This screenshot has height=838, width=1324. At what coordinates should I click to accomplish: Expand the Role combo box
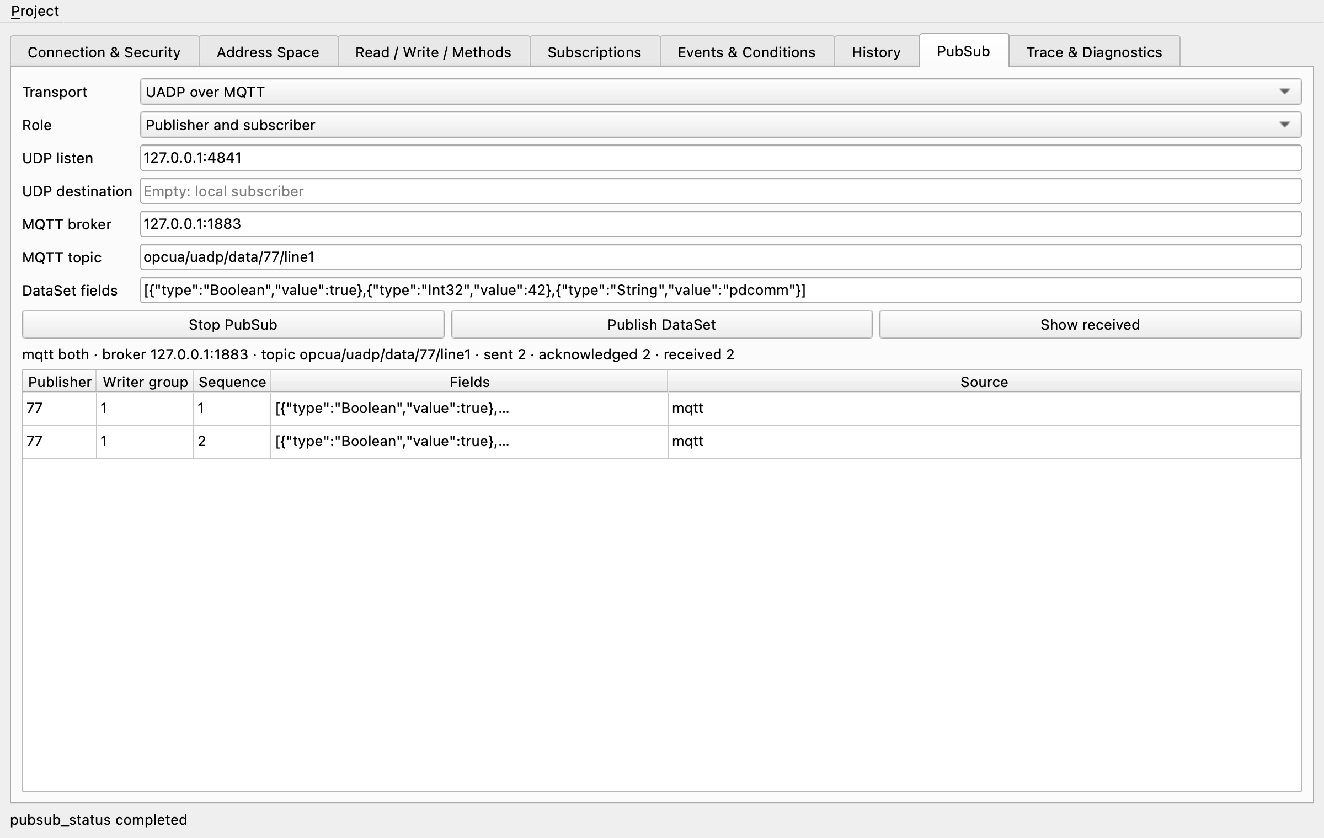point(720,125)
